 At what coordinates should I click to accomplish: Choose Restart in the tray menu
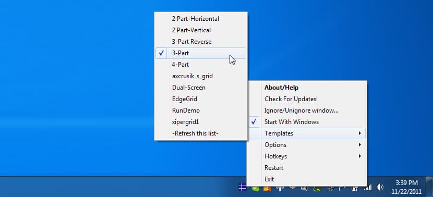(x=307, y=168)
